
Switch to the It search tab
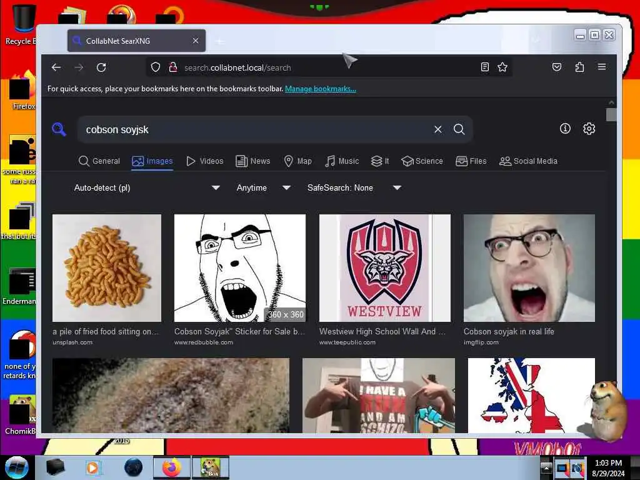(x=380, y=161)
